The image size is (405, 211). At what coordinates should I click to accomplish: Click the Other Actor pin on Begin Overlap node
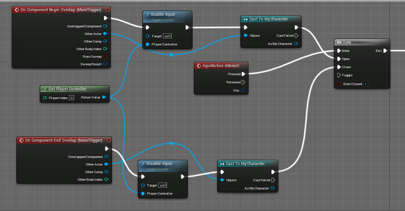coord(105,34)
